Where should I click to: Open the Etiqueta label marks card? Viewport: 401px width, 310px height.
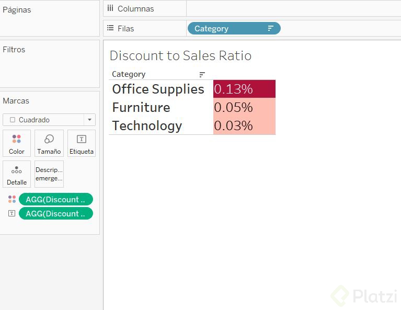(82, 143)
